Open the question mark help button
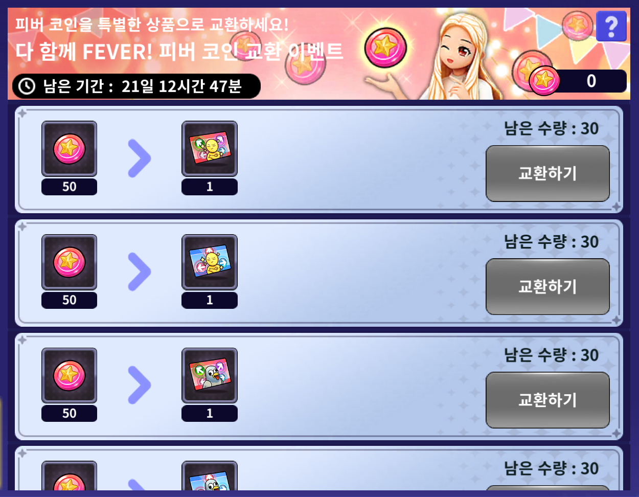Image resolution: width=639 pixels, height=497 pixels. coord(611,26)
